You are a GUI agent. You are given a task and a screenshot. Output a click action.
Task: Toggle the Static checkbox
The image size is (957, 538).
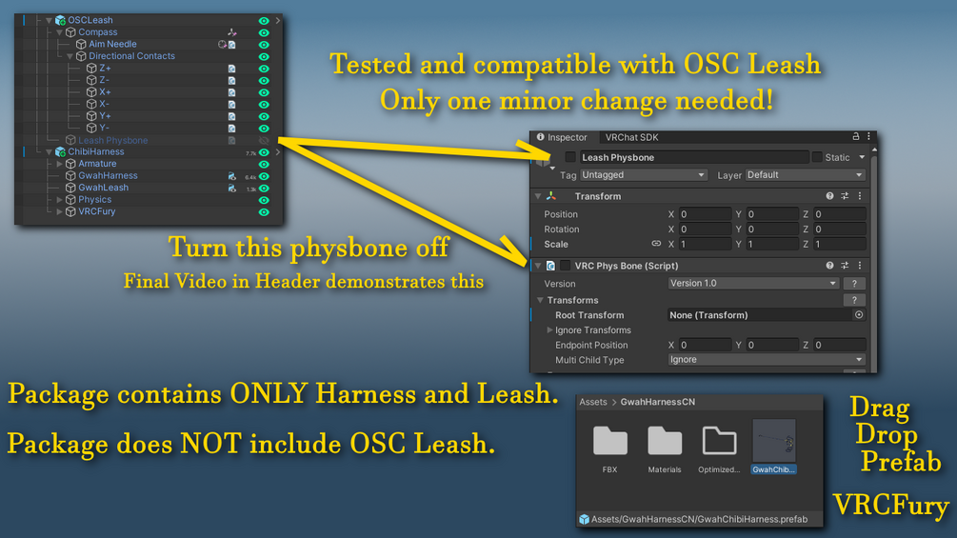(817, 157)
